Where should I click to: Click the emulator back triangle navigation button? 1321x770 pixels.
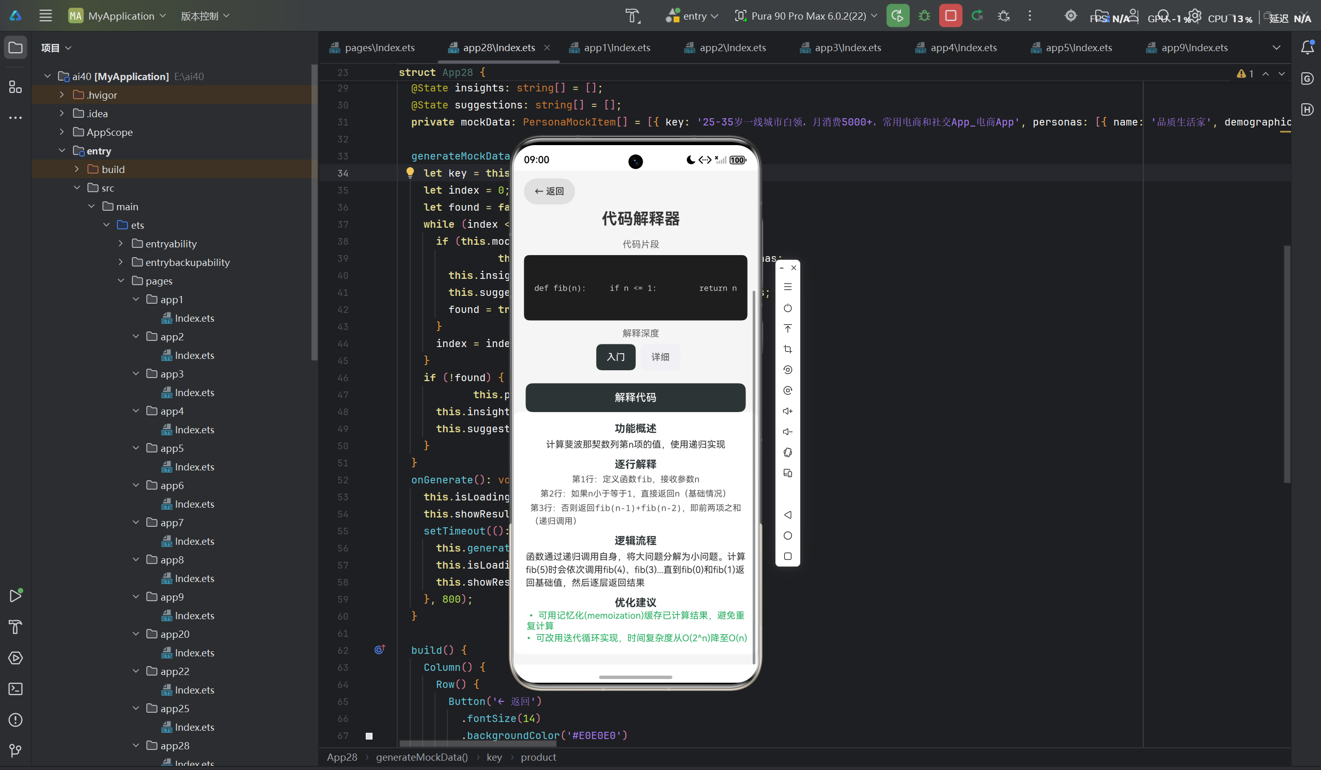(x=787, y=515)
